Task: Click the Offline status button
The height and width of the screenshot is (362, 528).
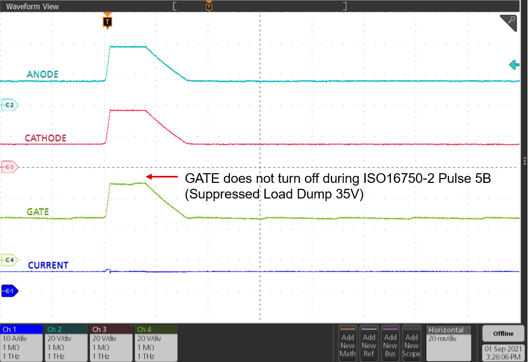Action: tap(503, 333)
